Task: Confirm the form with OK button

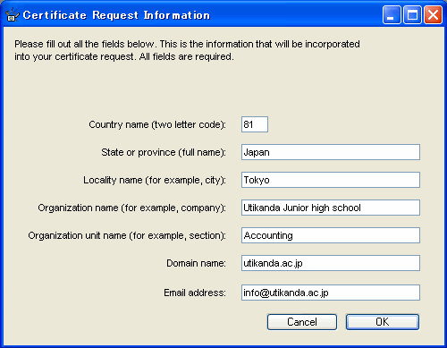Action: tap(383, 322)
